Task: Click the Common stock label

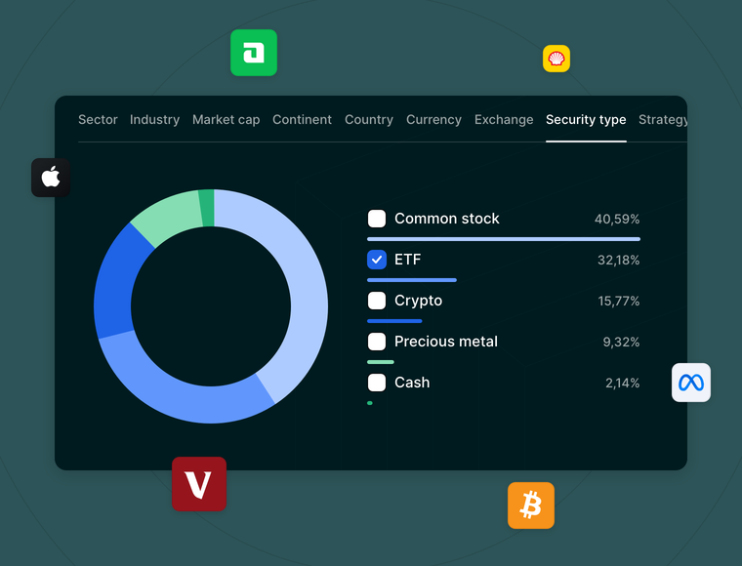Action: click(x=447, y=219)
